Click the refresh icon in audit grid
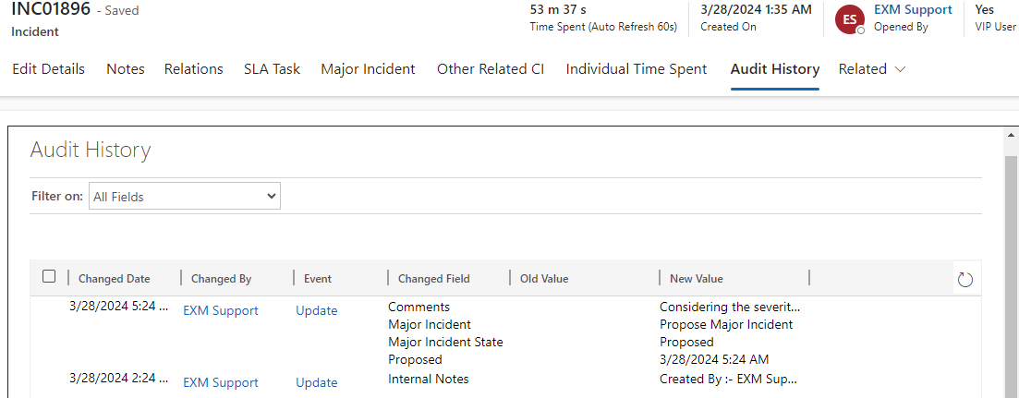1019x398 pixels. [x=965, y=279]
